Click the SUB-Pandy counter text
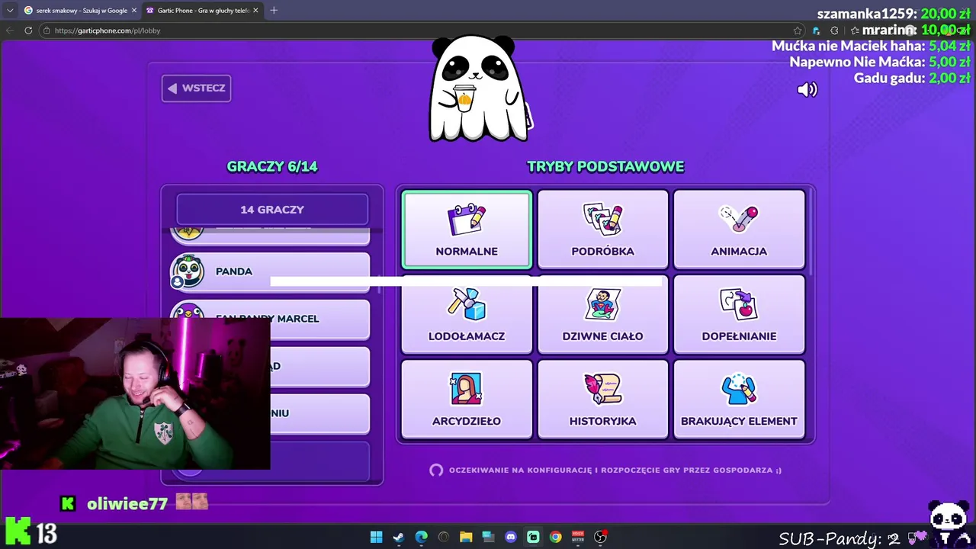The image size is (976, 549). [840, 538]
